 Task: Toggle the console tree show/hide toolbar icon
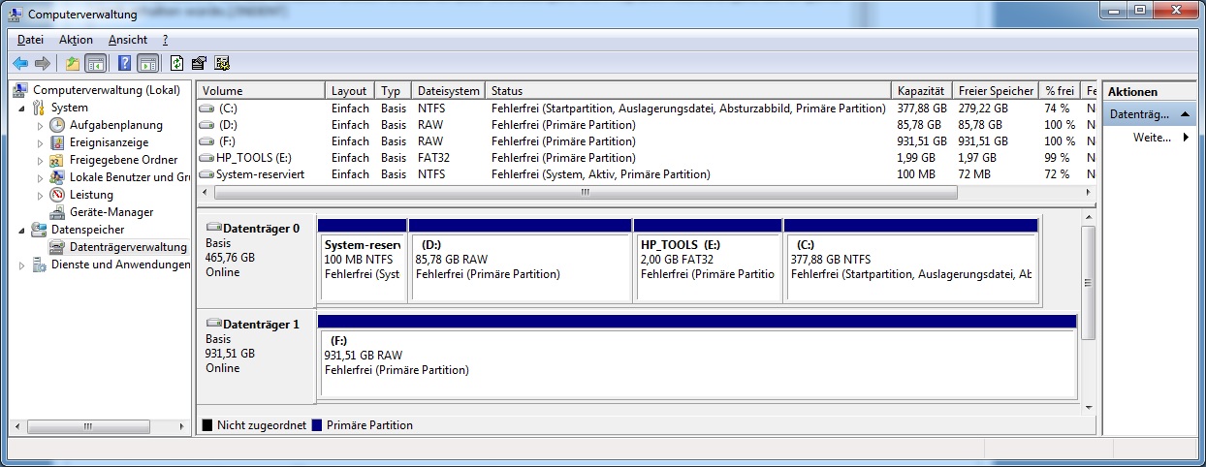tap(95, 64)
